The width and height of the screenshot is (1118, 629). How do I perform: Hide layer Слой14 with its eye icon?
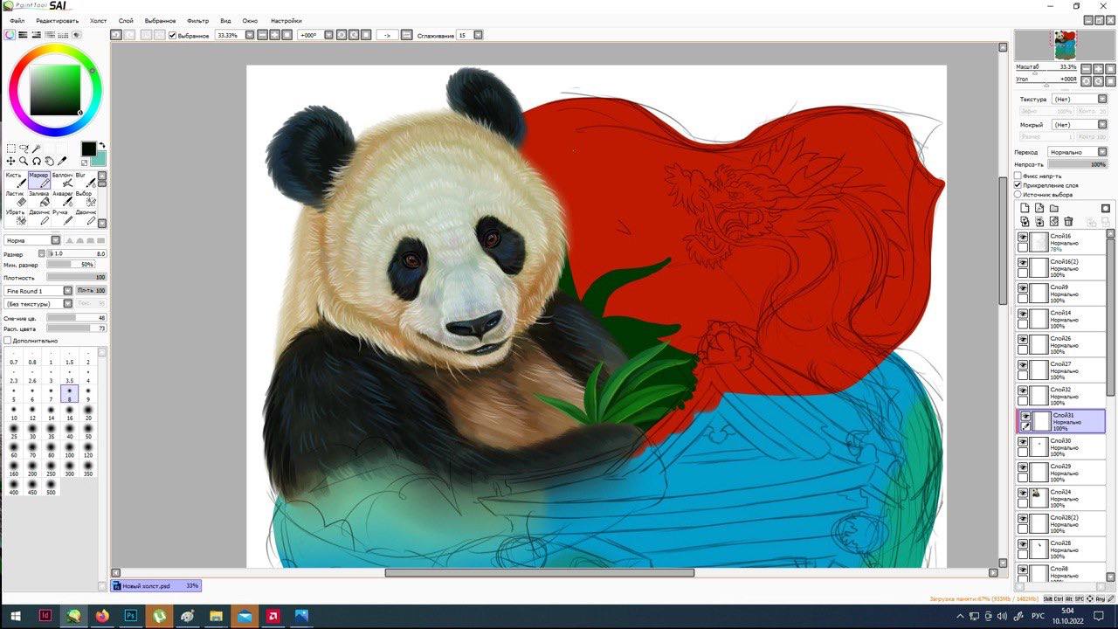pyautogui.click(x=1023, y=314)
